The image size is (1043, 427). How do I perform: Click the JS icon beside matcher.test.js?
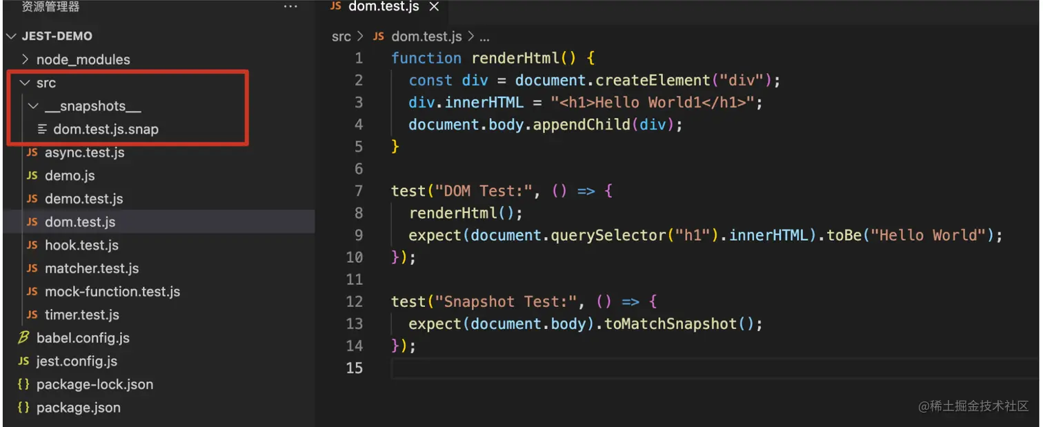(x=32, y=268)
